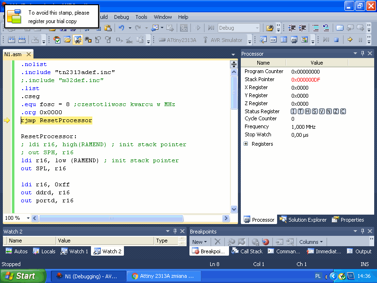Open the Debug menu
The width and height of the screenshot is (377, 283).
(121, 17)
